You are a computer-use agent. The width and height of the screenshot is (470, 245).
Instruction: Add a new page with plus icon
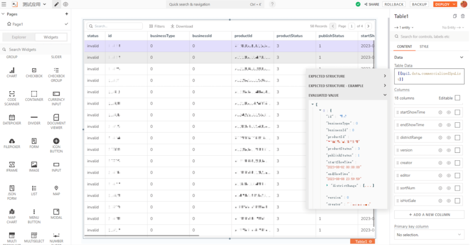tap(67, 14)
